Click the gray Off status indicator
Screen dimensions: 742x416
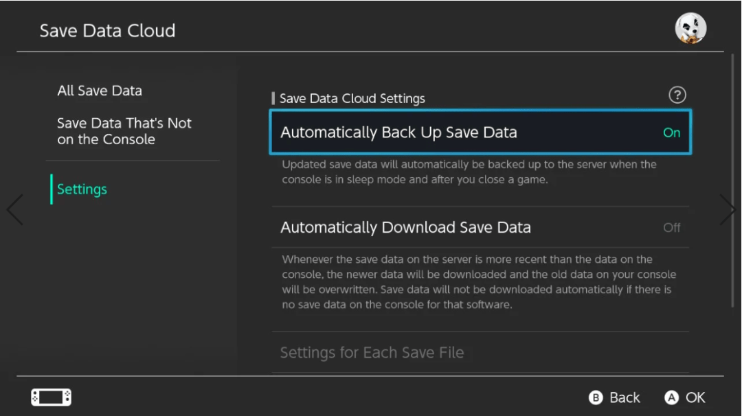point(671,228)
